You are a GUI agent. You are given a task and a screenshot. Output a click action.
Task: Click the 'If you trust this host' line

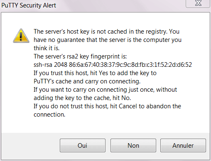click(95, 73)
